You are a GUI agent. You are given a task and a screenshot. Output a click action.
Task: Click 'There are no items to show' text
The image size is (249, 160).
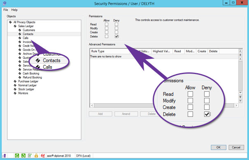pos(106,56)
